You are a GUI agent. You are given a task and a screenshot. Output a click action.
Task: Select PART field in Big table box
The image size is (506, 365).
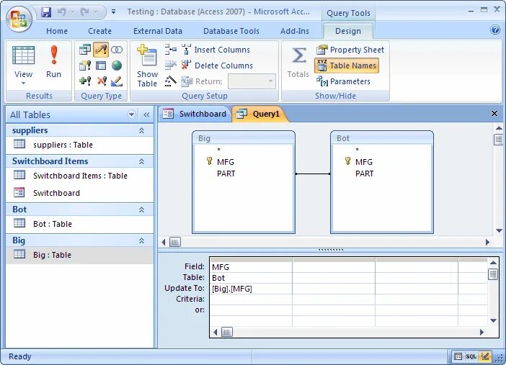[x=226, y=174]
